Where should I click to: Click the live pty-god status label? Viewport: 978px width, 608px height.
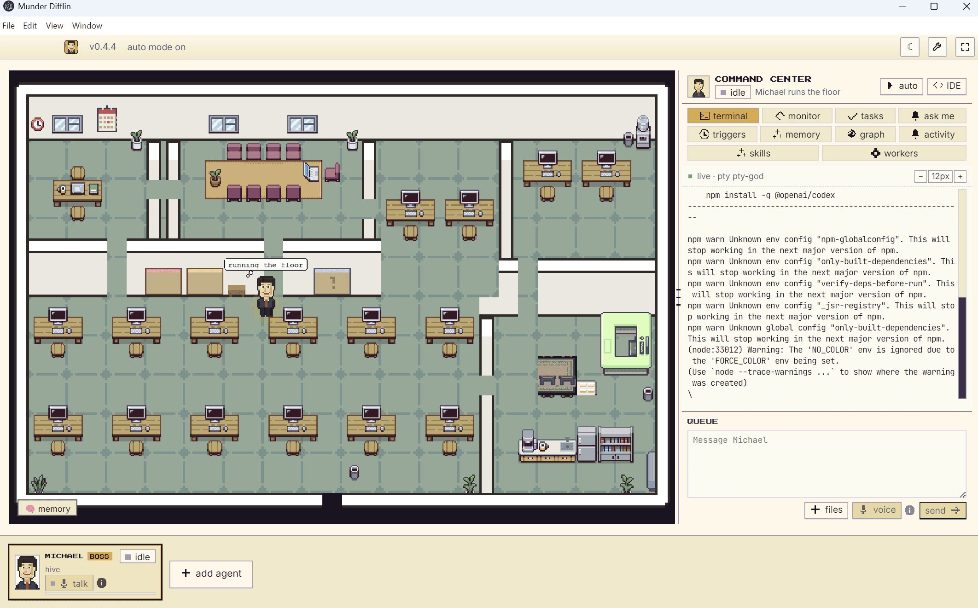[x=726, y=176]
